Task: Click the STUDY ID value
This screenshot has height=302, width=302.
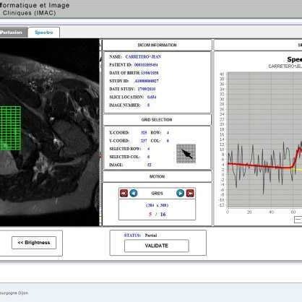Action: click(x=146, y=81)
